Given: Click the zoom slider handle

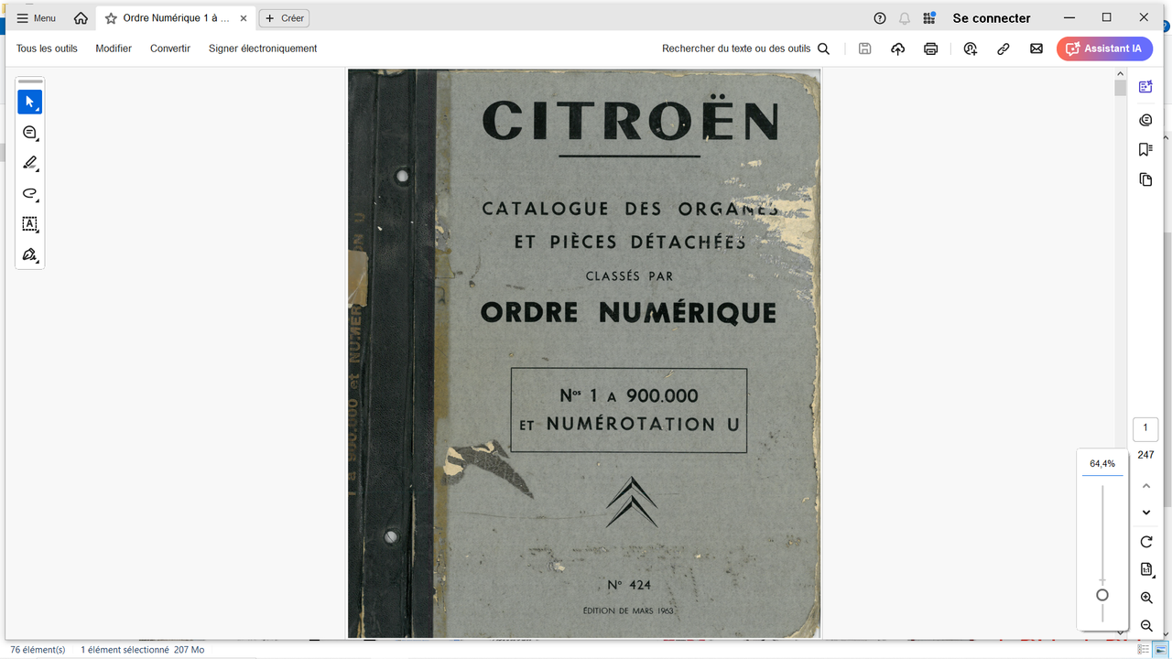Looking at the screenshot, I should pos(1102,595).
